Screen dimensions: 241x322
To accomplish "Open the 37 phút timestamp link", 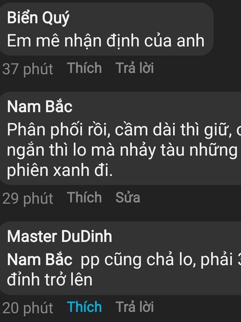I will coord(28,69).
